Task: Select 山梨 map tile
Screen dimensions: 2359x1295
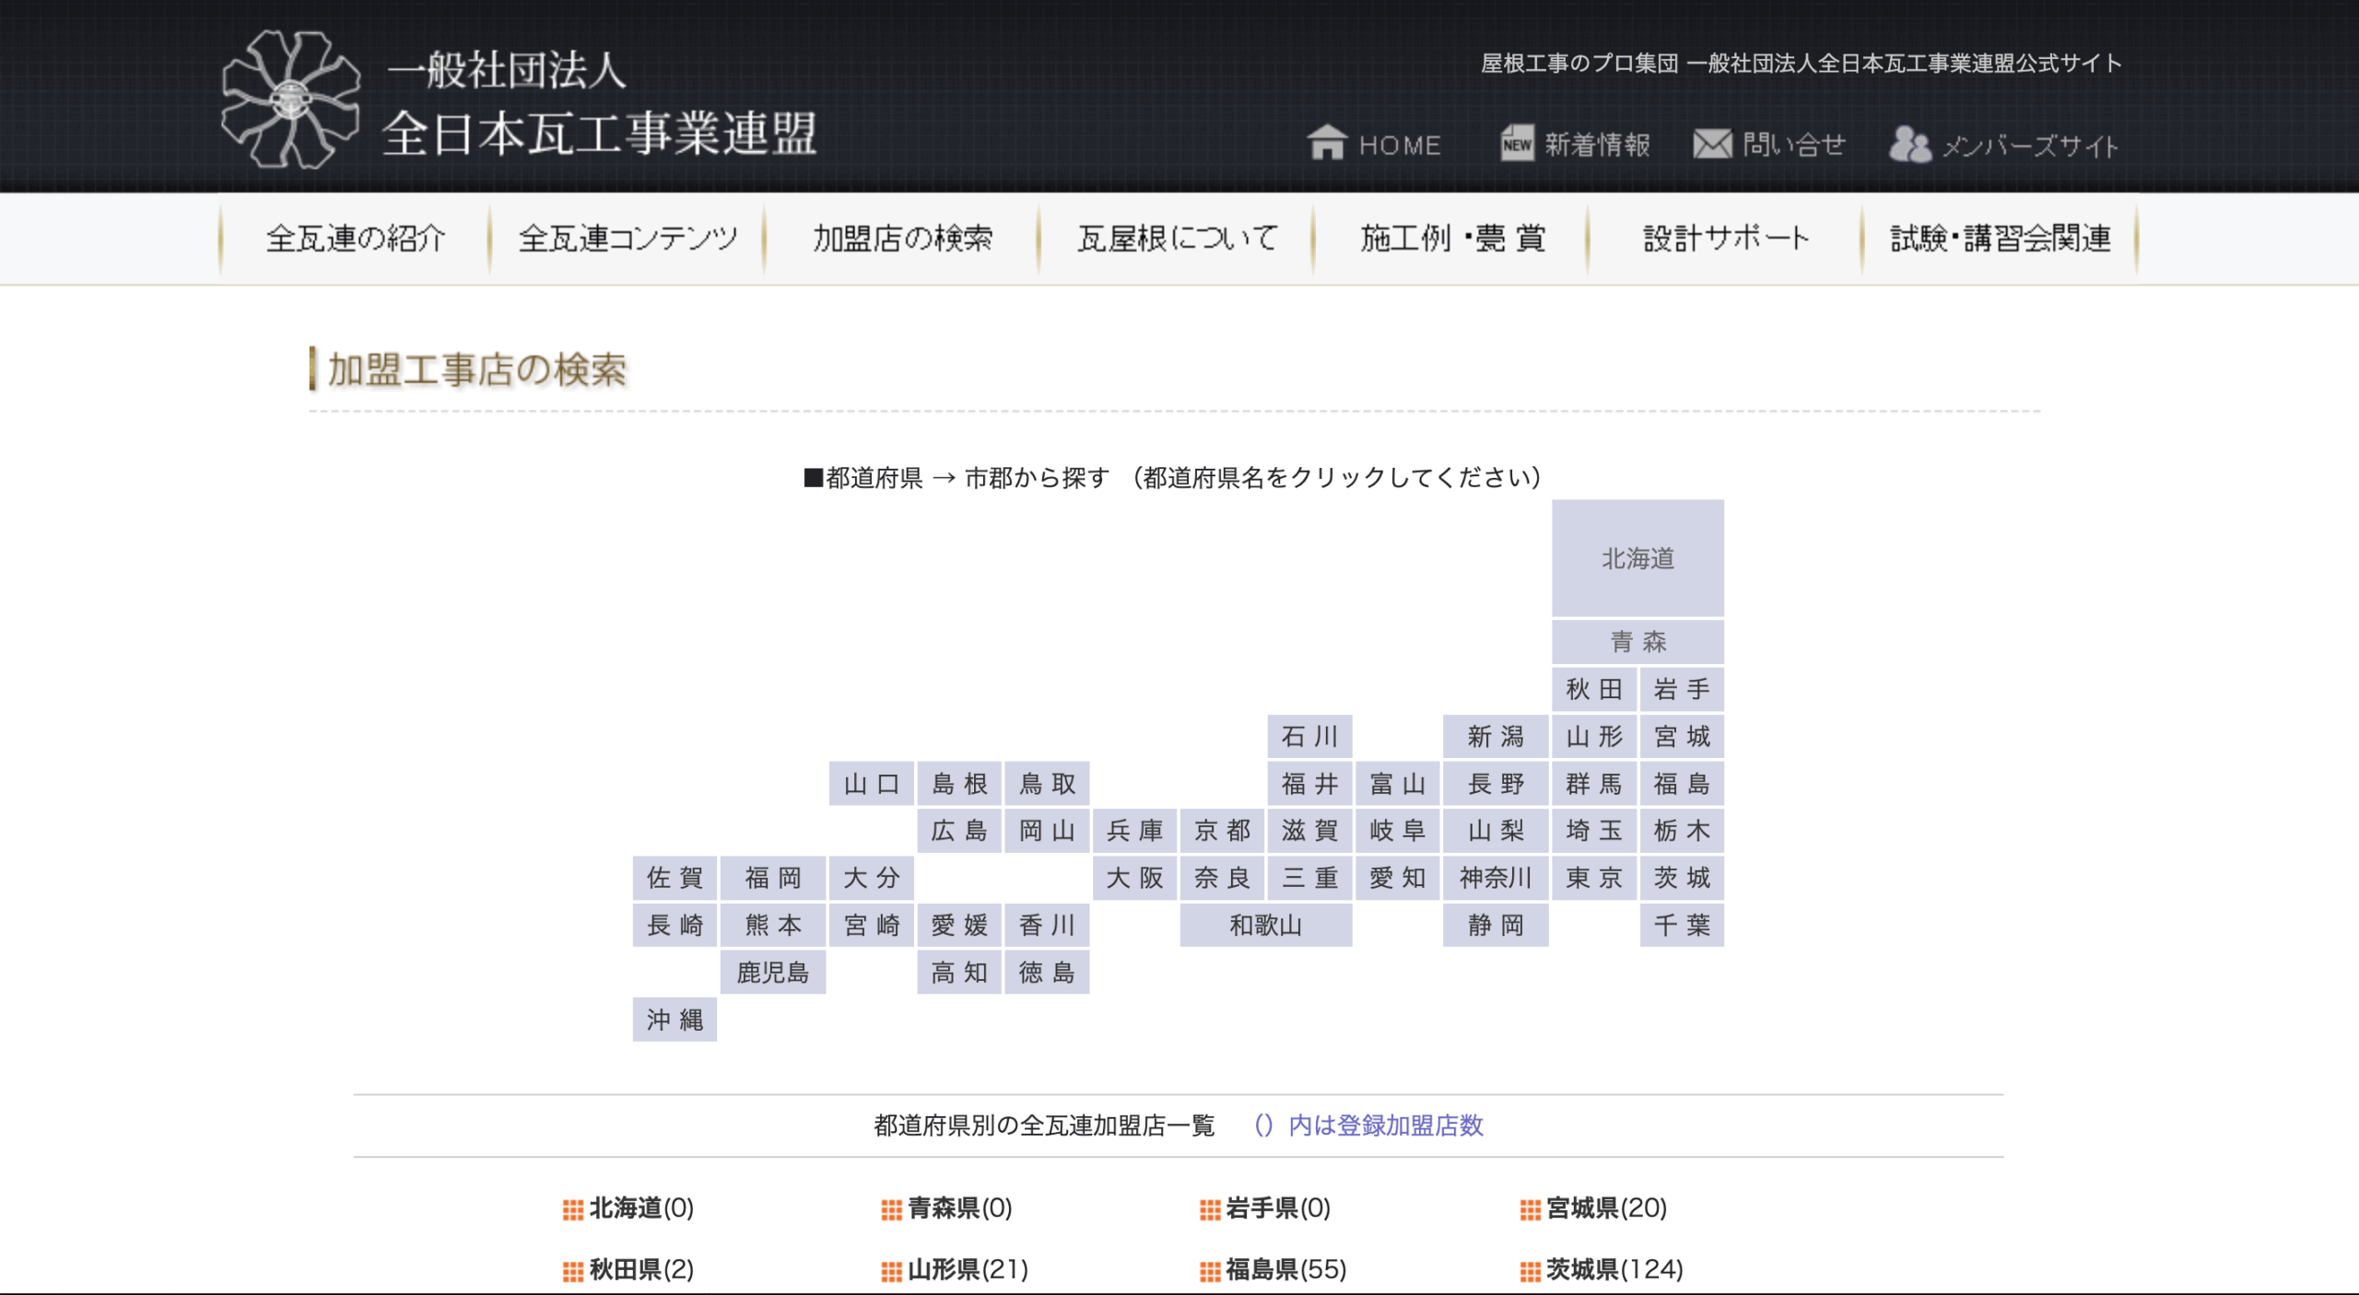Action: coord(1496,831)
